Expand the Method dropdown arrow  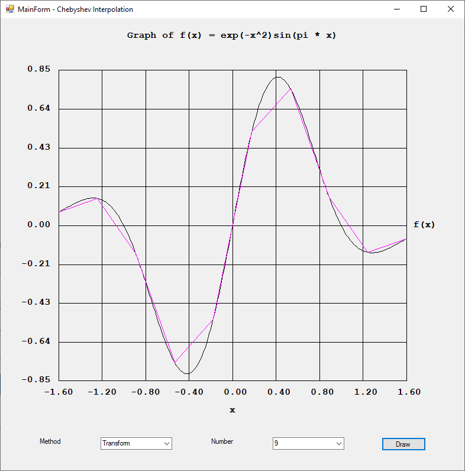point(166,443)
